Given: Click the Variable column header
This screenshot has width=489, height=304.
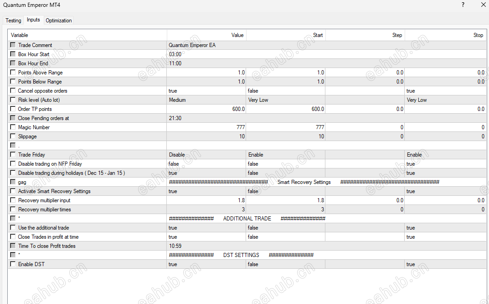Looking at the screenshot, I should [88, 35].
